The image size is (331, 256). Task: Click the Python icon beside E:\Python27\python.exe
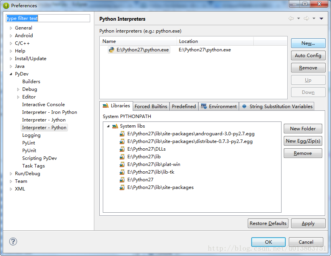pyautogui.click(x=112, y=50)
